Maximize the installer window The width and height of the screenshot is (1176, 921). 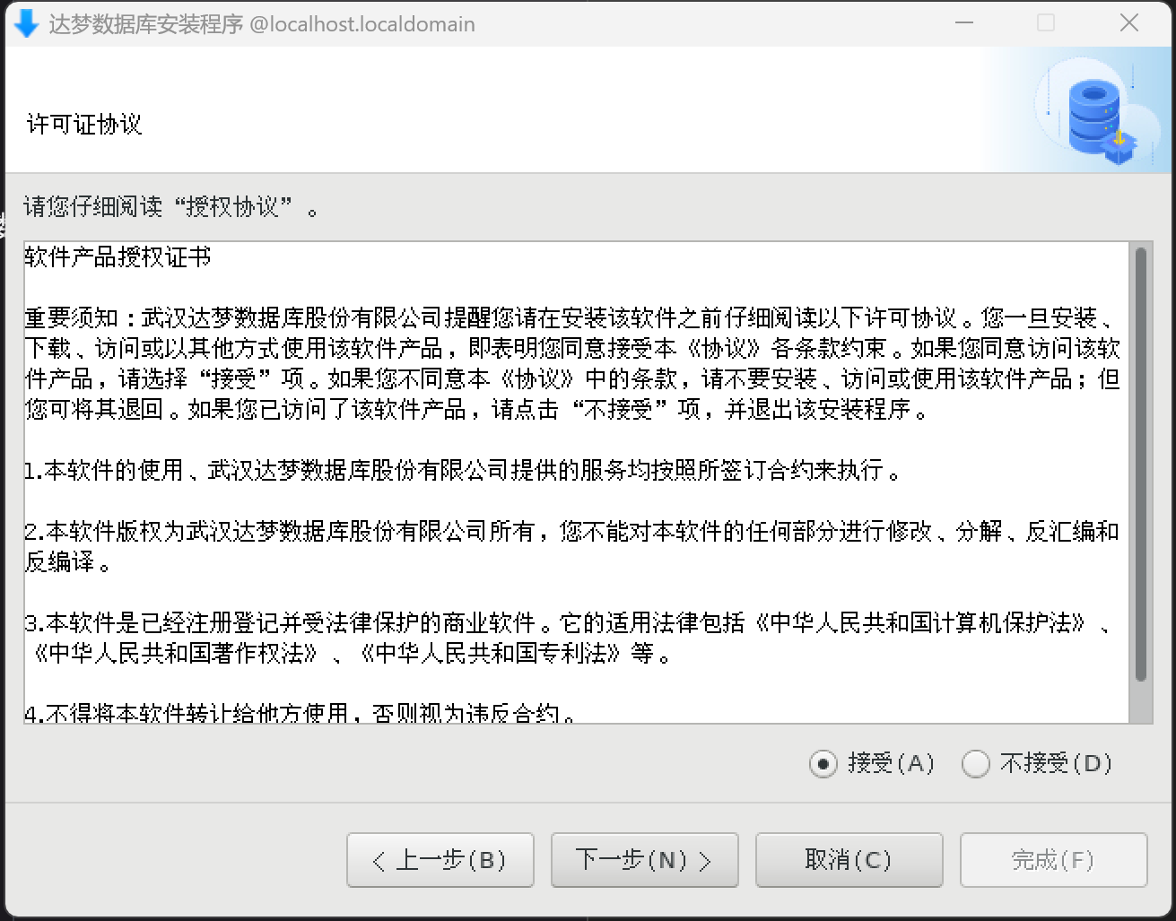click(1046, 23)
